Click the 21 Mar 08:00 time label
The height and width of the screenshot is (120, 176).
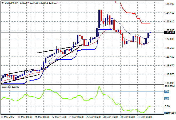pyautogui.click(x=42, y=117)
